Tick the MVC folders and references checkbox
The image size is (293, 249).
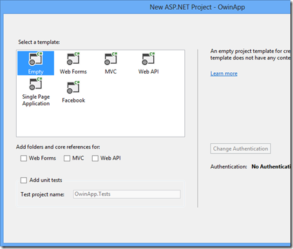point(67,158)
